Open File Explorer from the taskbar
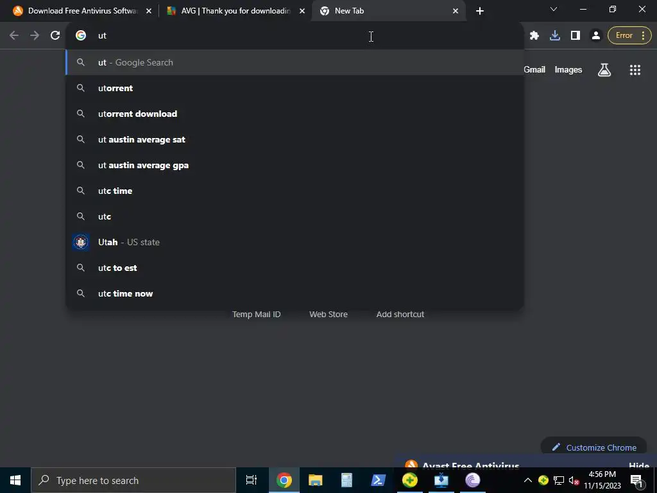This screenshot has height=493, width=657. pyautogui.click(x=316, y=480)
